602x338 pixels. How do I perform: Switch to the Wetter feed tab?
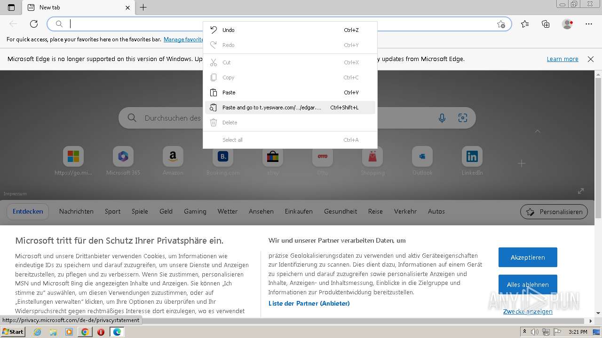(228, 211)
